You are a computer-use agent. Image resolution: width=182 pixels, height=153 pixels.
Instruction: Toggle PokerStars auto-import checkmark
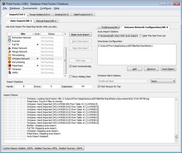click(37, 65)
